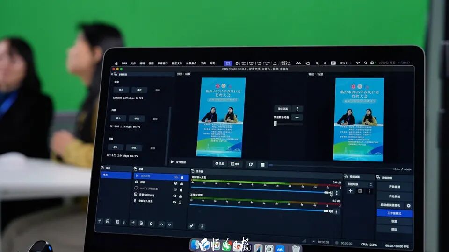
Task: Click the 开始录制 start recording button
Action: (394, 196)
